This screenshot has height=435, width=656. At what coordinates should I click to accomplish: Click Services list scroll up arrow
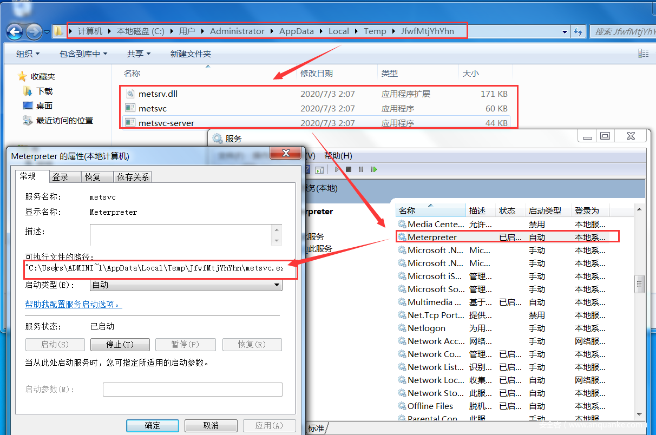click(x=639, y=209)
